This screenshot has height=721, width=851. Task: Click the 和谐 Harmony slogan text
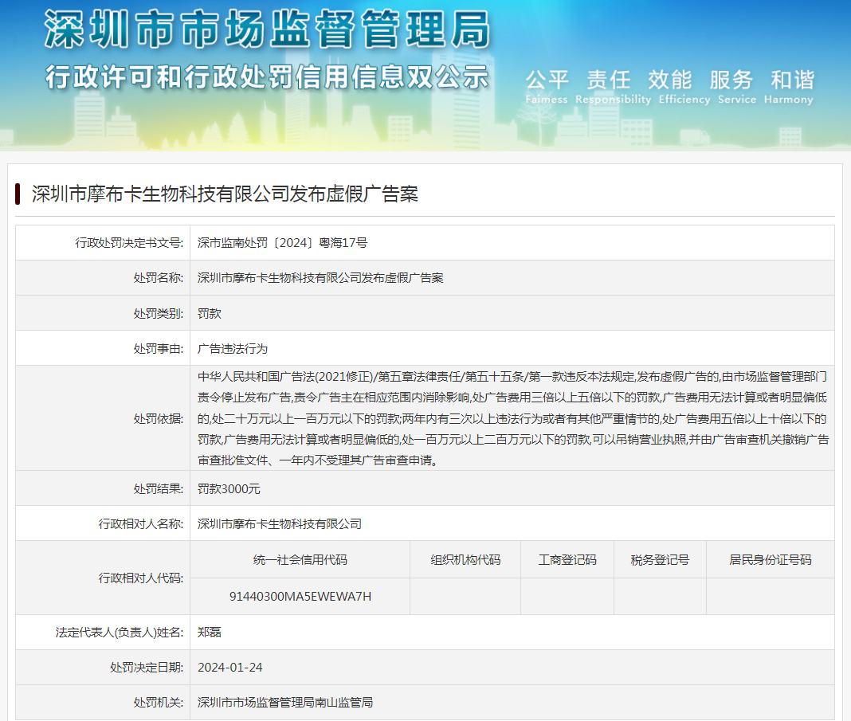tap(792, 86)
